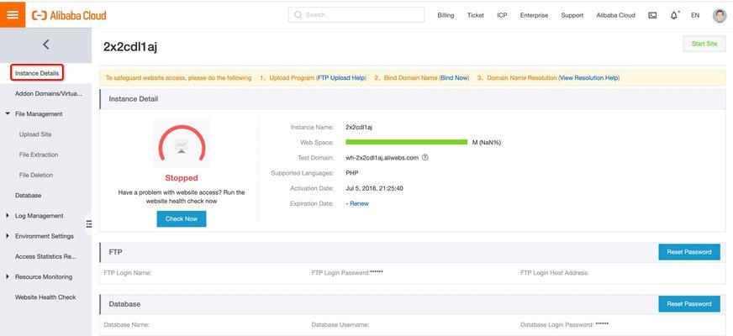Viewport: 733px width, 336px height.
Task: Collapse the sidebar using the handle icon
Action: pos(89,223)
